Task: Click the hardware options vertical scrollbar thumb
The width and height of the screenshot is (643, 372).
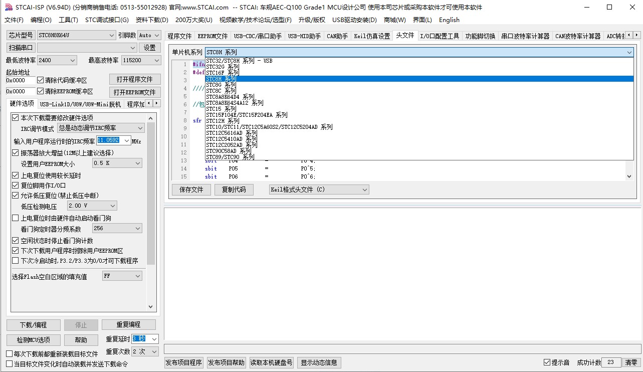Action: (x=151, y=196)
